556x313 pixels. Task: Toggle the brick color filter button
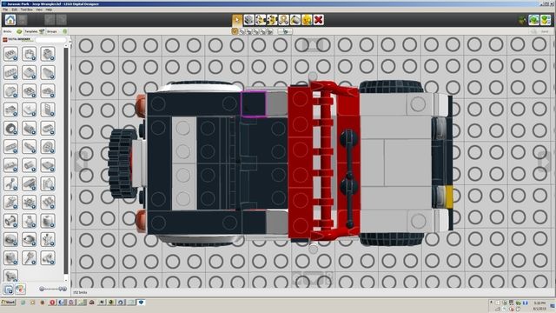tap(20, 290)
